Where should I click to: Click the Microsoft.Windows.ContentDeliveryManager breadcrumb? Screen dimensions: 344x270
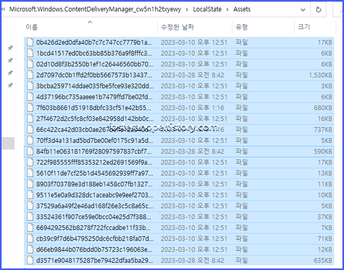click(x=95, y=9)
